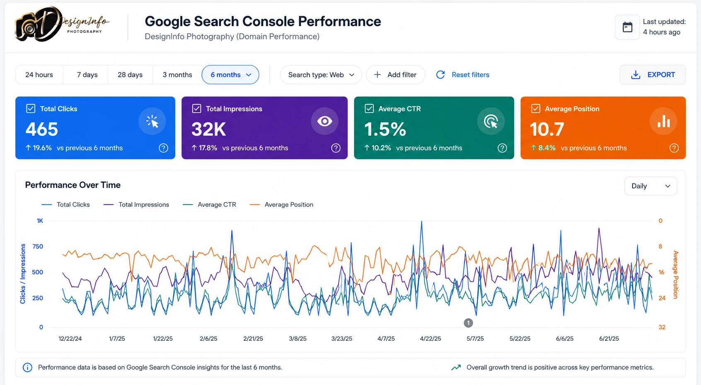Click the cursor-click icon on Total Clicks card
Image resolution: width=701 pixels, height=385 pixels.
click(152, 121)
